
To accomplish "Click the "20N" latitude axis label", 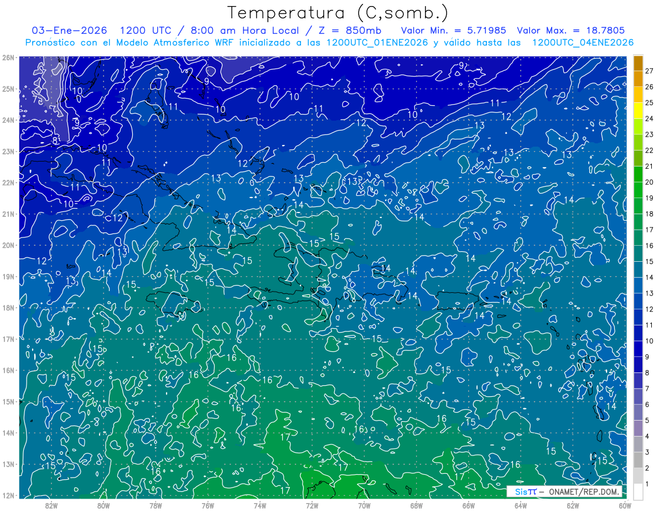I will (x=8, y=245).
